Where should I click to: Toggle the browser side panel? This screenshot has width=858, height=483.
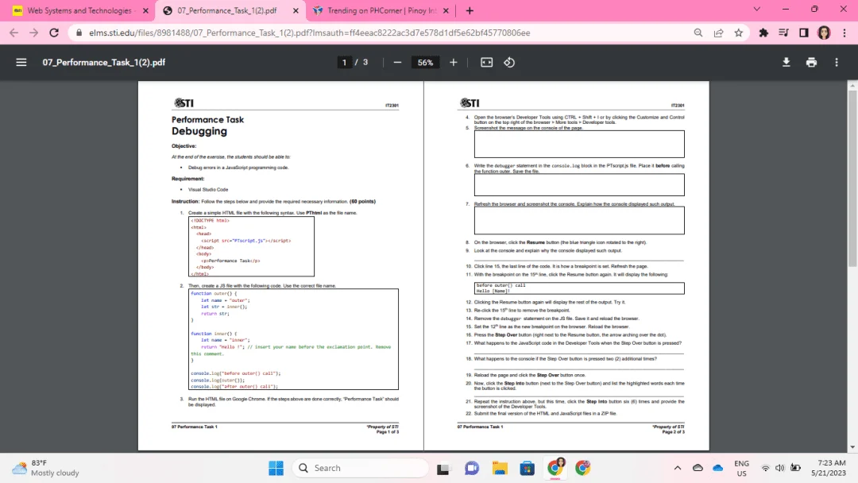804,33
